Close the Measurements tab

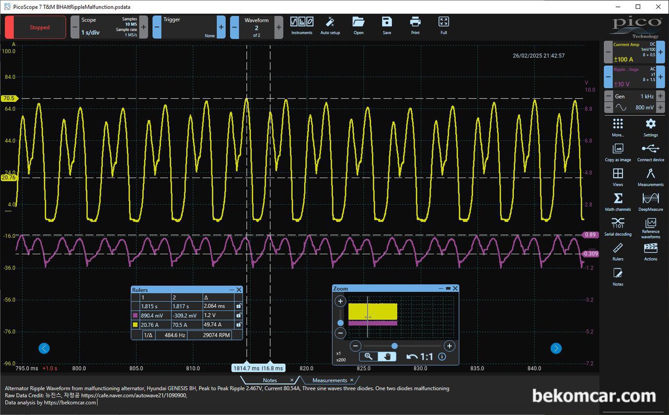point(352,380)
